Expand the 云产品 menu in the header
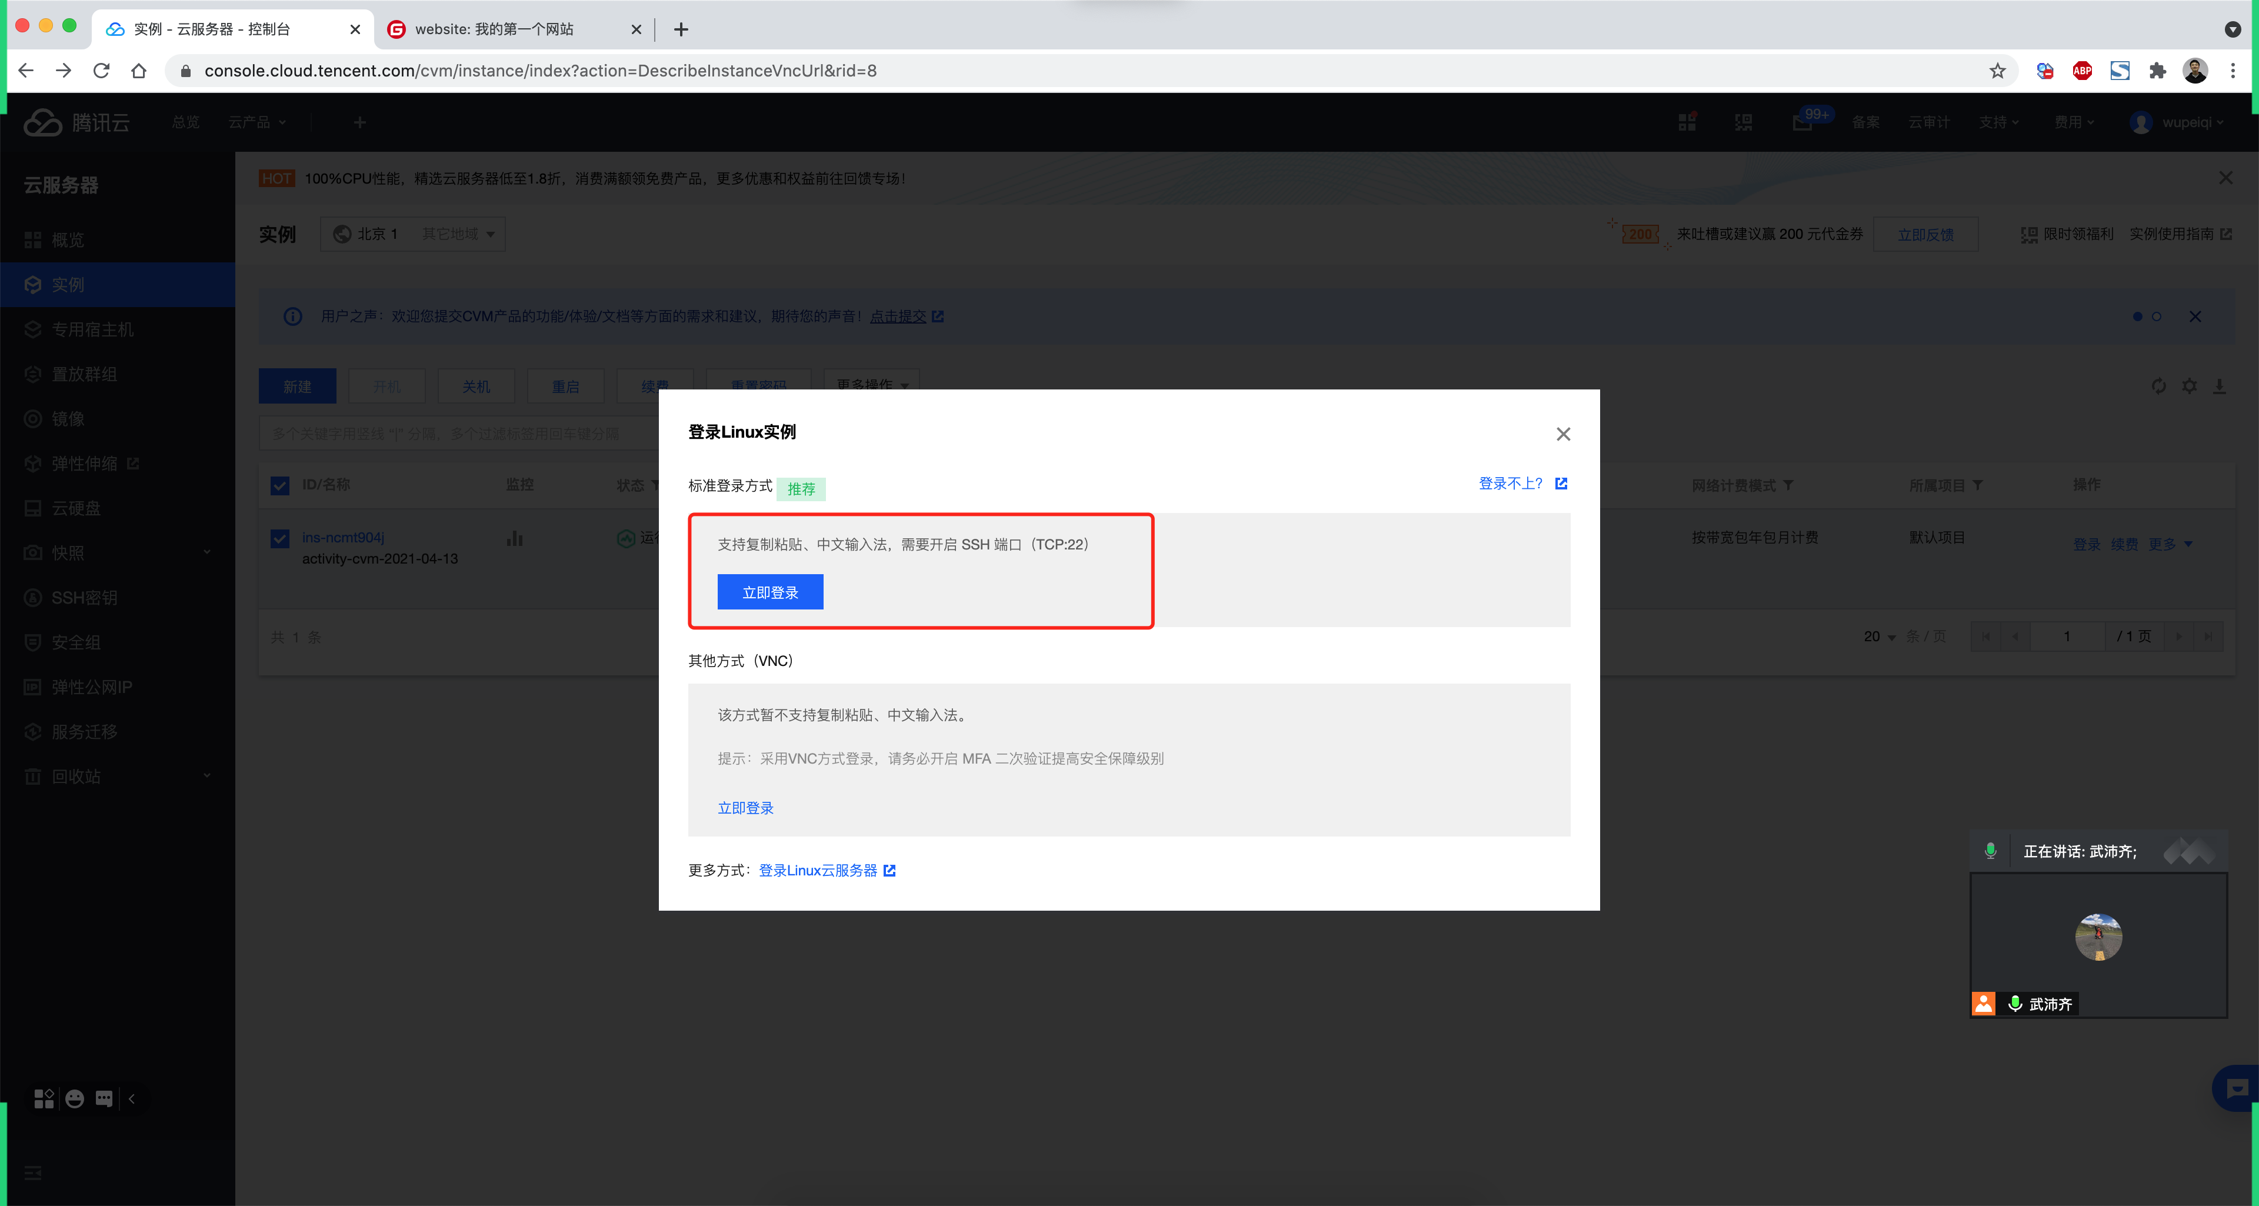 pos(257,122)
